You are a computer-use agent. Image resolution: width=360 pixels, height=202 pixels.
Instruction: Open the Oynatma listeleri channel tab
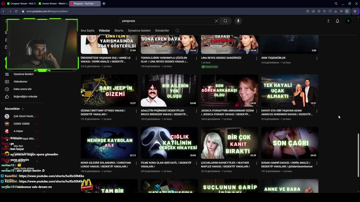coord(139,31)
